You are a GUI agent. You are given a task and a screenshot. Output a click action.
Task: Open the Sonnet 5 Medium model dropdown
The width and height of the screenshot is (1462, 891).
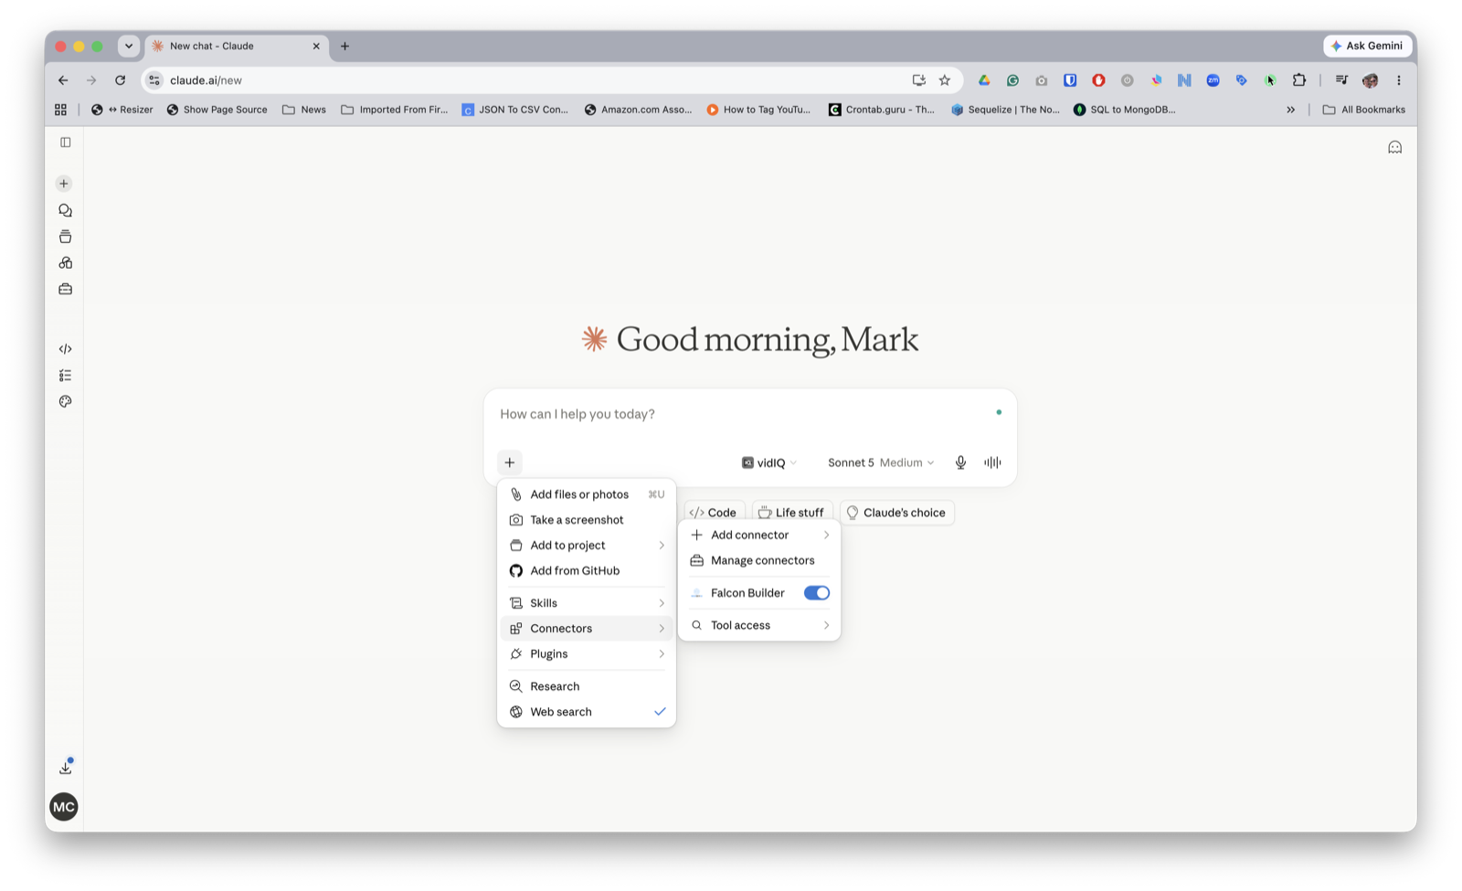coord(880,462)
